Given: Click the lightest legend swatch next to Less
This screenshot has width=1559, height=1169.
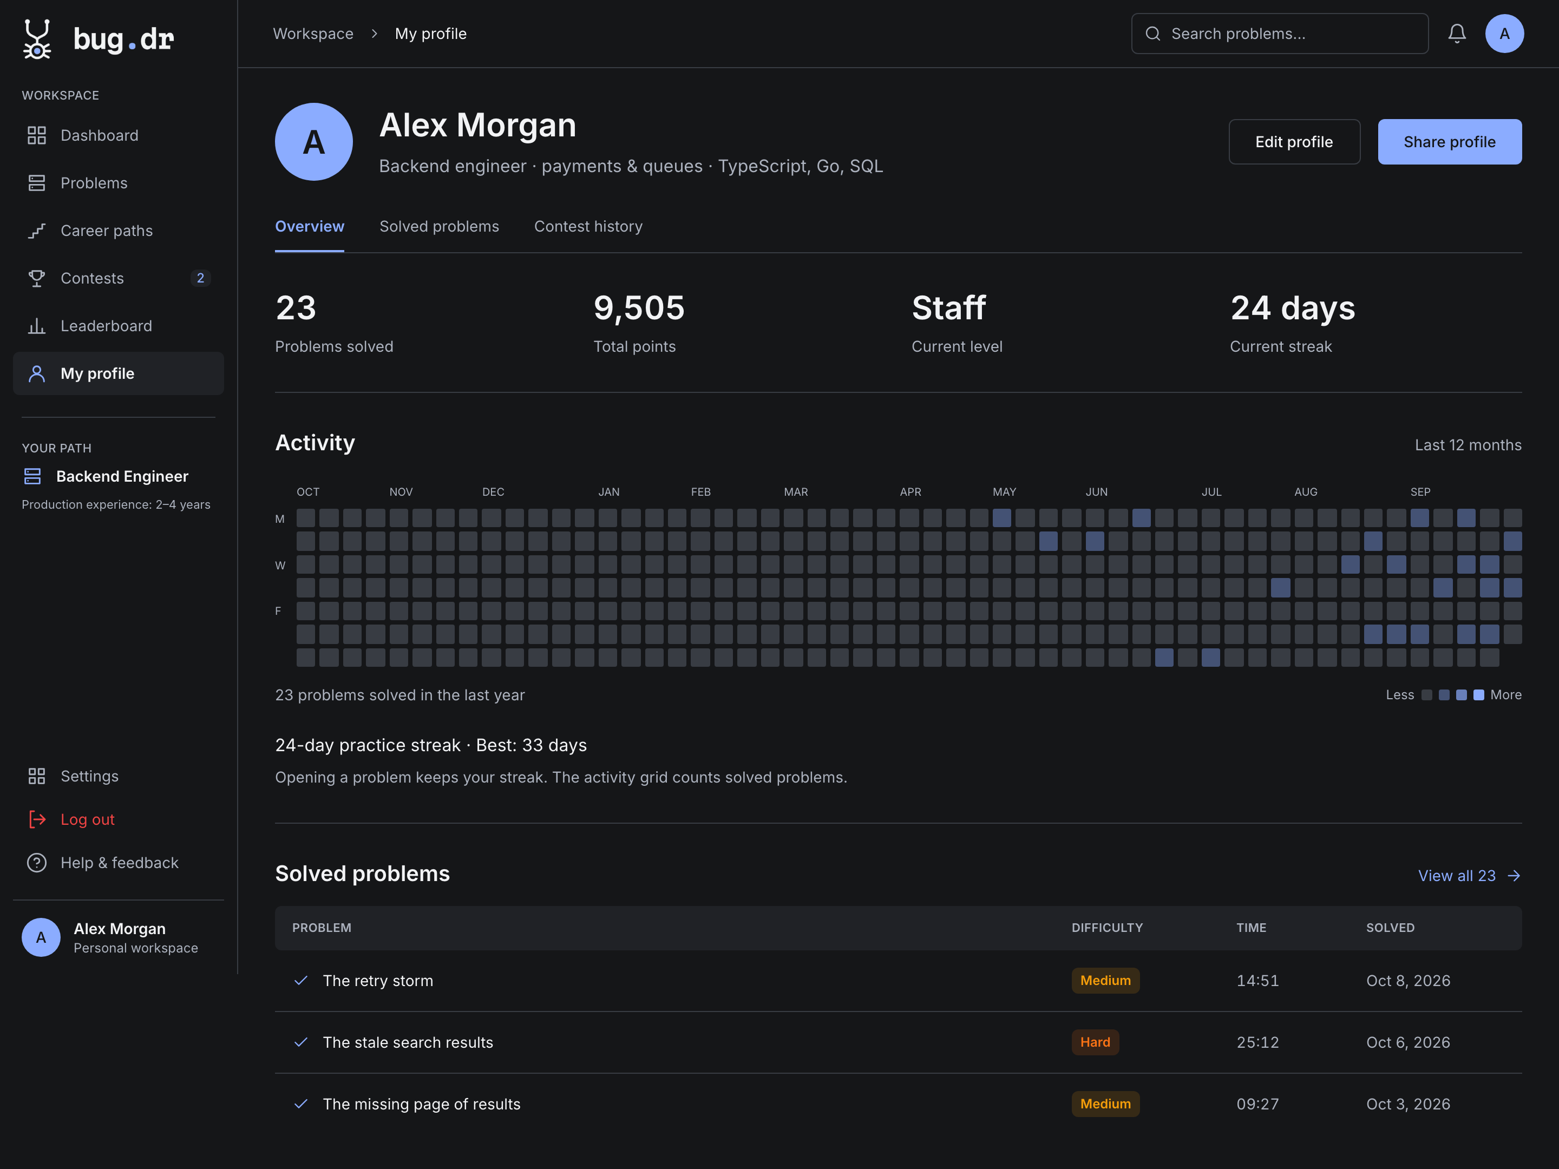Looking at the screenshot, I should [x=1426, y=695].
